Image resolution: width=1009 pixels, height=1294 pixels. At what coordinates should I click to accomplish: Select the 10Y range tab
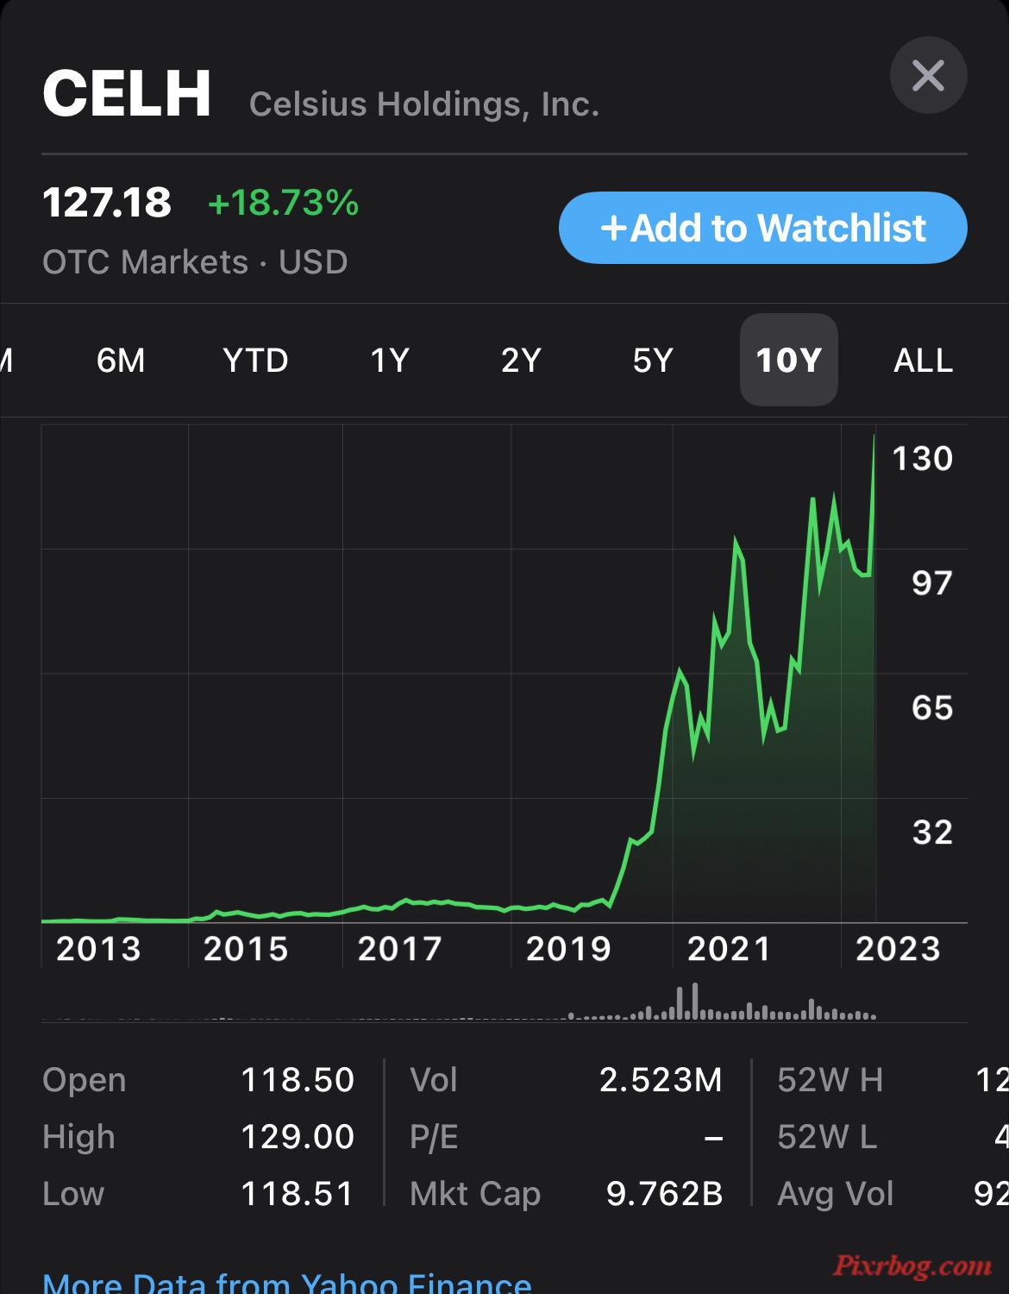(x=788, y=360)
